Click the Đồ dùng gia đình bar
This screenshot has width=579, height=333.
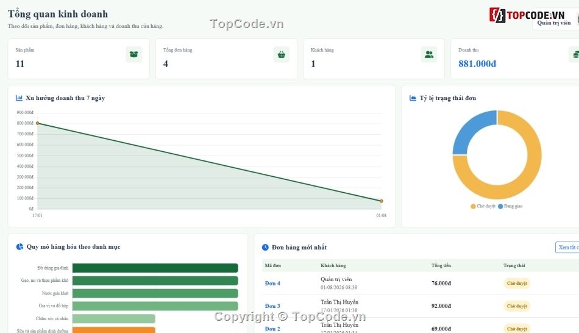click(x=155, y=268)
